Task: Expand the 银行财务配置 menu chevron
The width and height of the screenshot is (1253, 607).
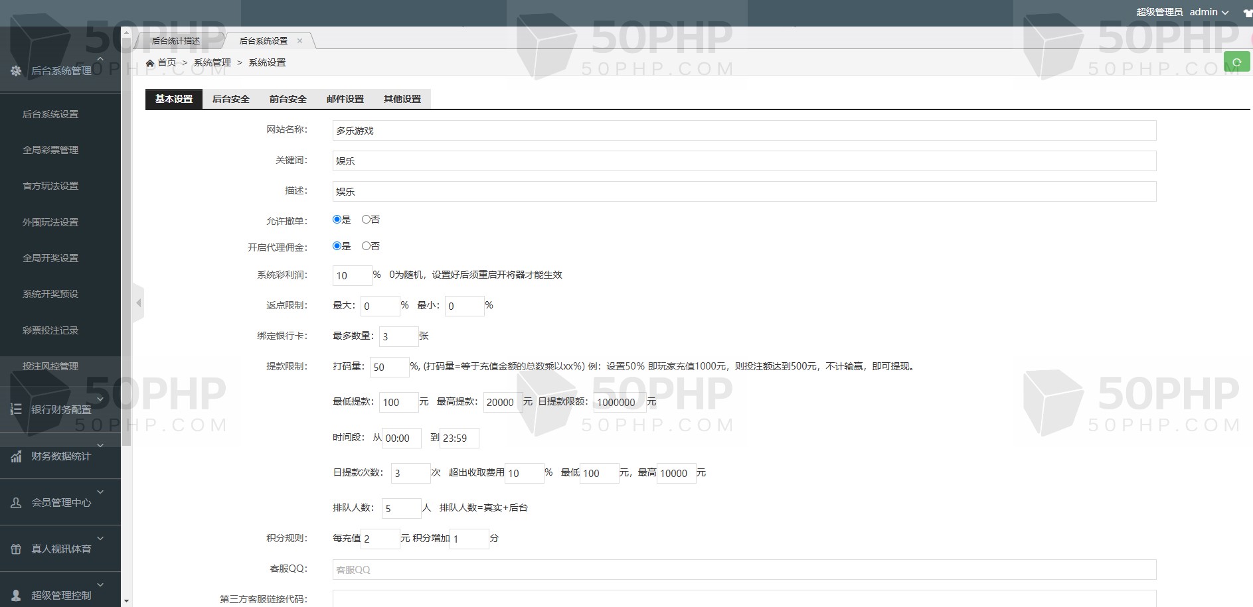Action: (100, 399)
